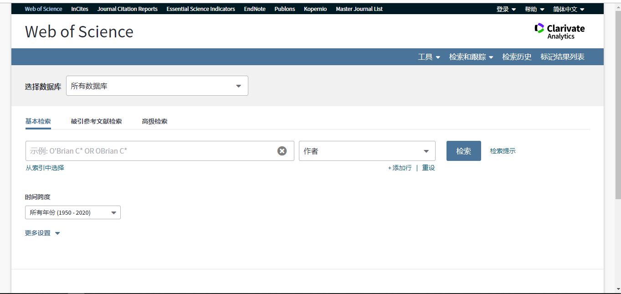Screen dimensions: 621x294
Task: Switch to the 基本检索 tab
Action: pyautogui.click(x=38, y=121)
